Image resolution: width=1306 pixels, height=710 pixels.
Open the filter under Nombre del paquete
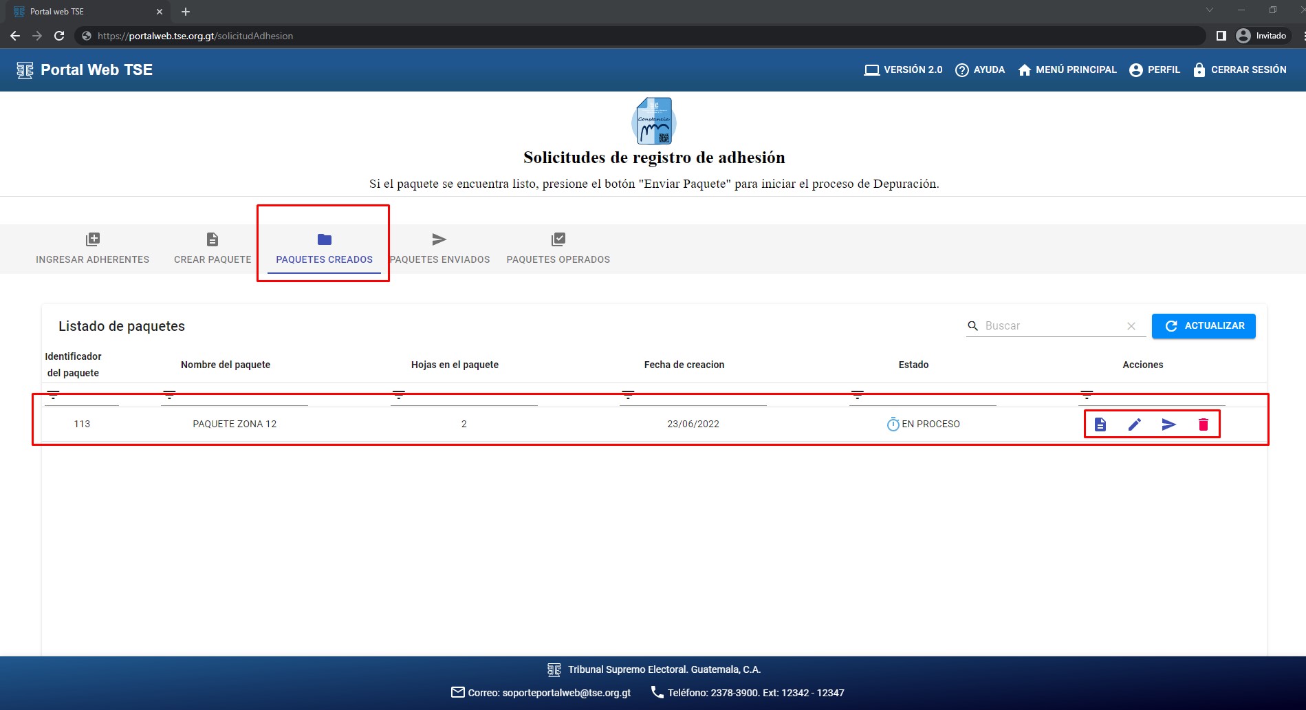(169, 395)
